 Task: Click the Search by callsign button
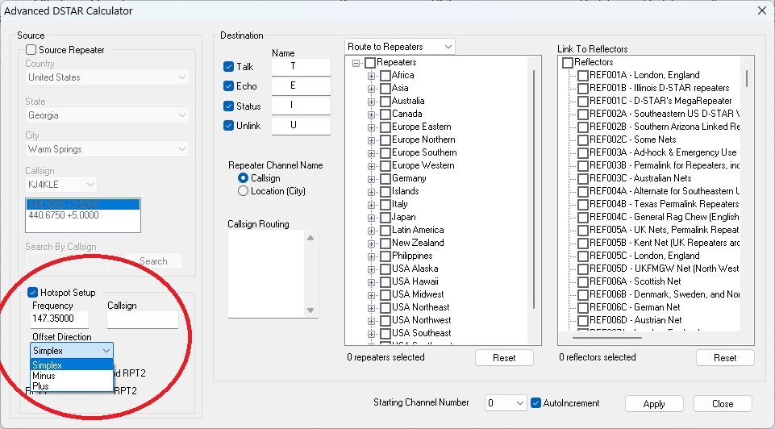153,261
